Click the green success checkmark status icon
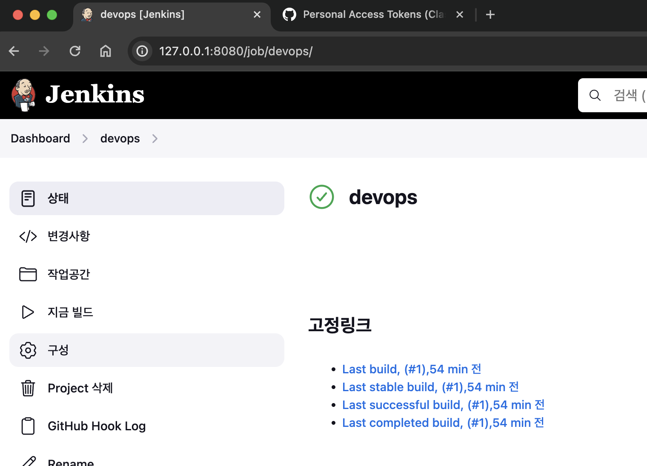The height and width of the screenshot is (466, 647). (322, 197)
